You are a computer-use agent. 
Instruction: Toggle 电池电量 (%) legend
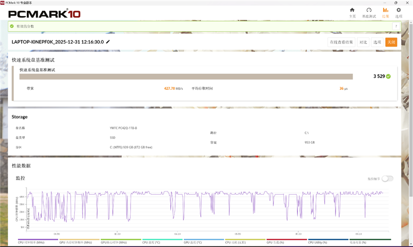[x=370, y=241]
